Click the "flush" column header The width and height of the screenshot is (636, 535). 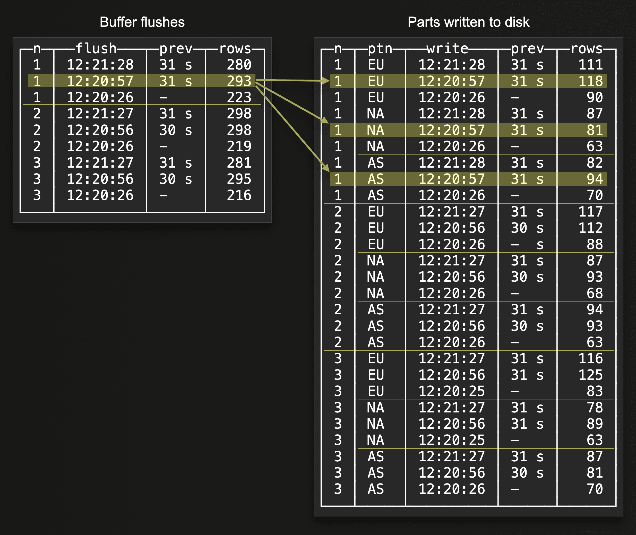[96, 48]
